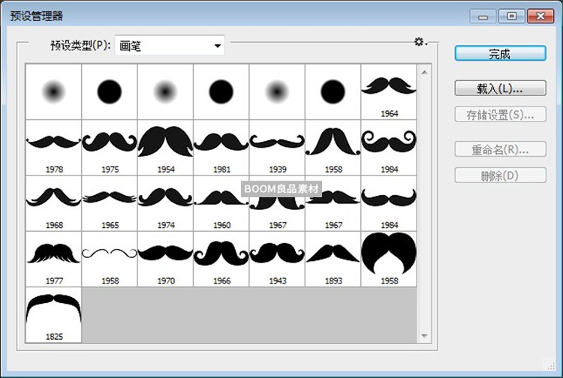Select the mustache brush labeled 1943
The height and width of the screenshot is (378, 563).
pyautogui.click(x=277, y=259)
